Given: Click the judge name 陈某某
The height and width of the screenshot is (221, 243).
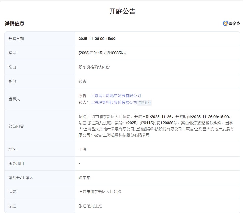Looking at the screenshot, I should tap(84, 178).
